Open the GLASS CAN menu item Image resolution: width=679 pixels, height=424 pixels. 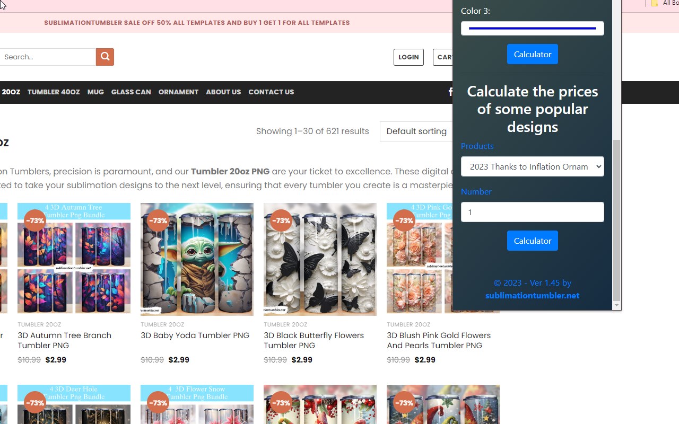click(131, 92)
